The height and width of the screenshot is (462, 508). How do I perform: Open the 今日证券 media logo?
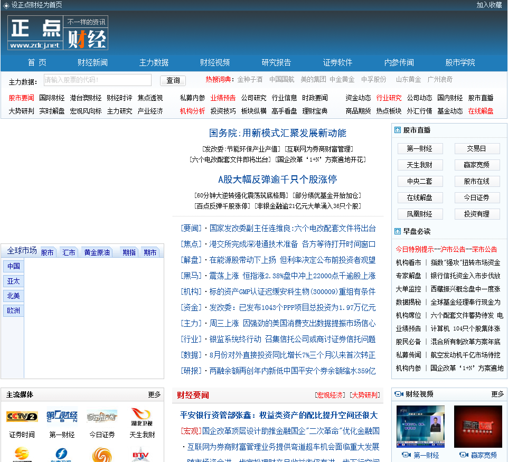pos(102,416)
